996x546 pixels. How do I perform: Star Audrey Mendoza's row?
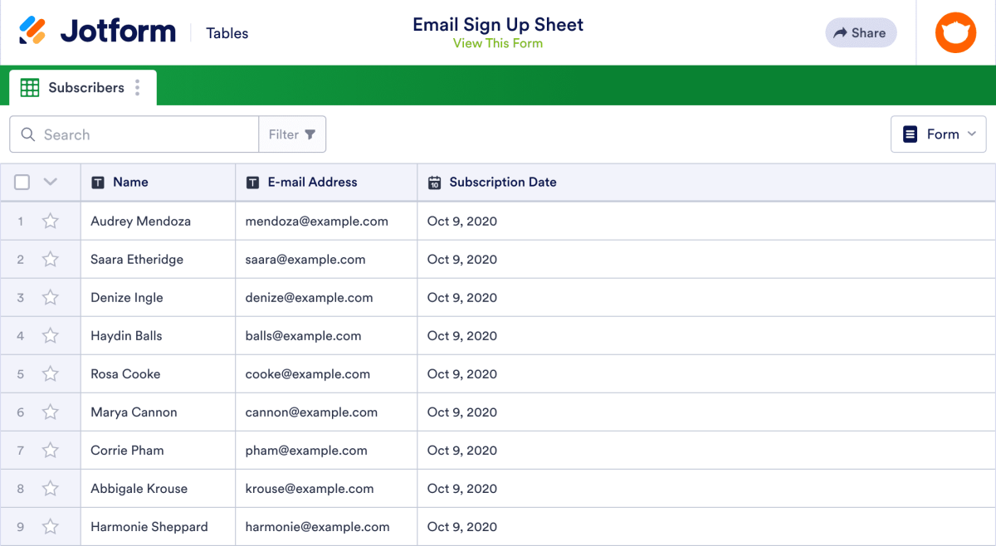point(50,221)
